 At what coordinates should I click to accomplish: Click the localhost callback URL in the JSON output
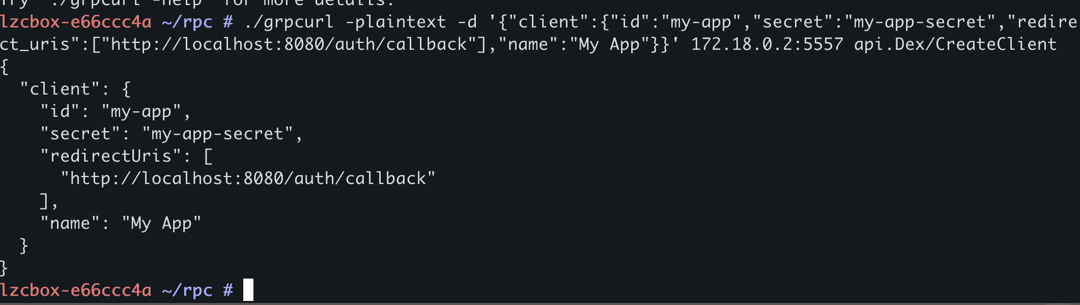point(248,178)
